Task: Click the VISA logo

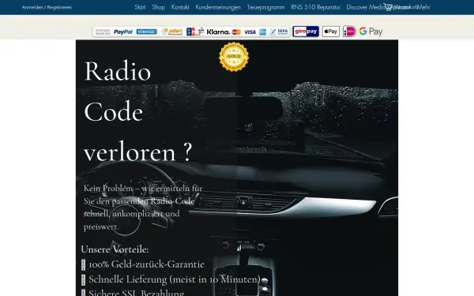Action: (x=250, y=32)
